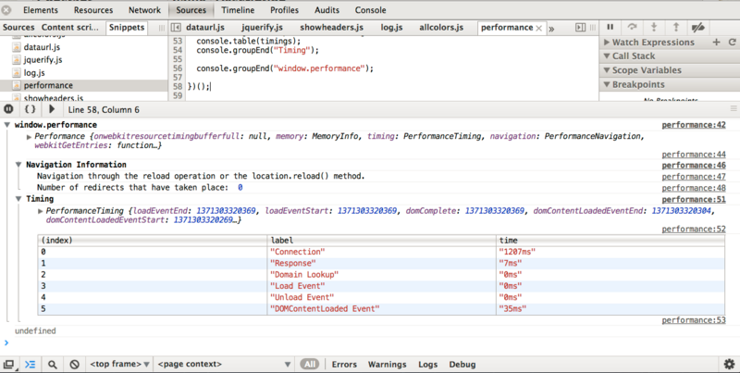This screenshot has height=373, width=740.
Task: Toggle the console drawer icon
Action: [x=30, y=365]
